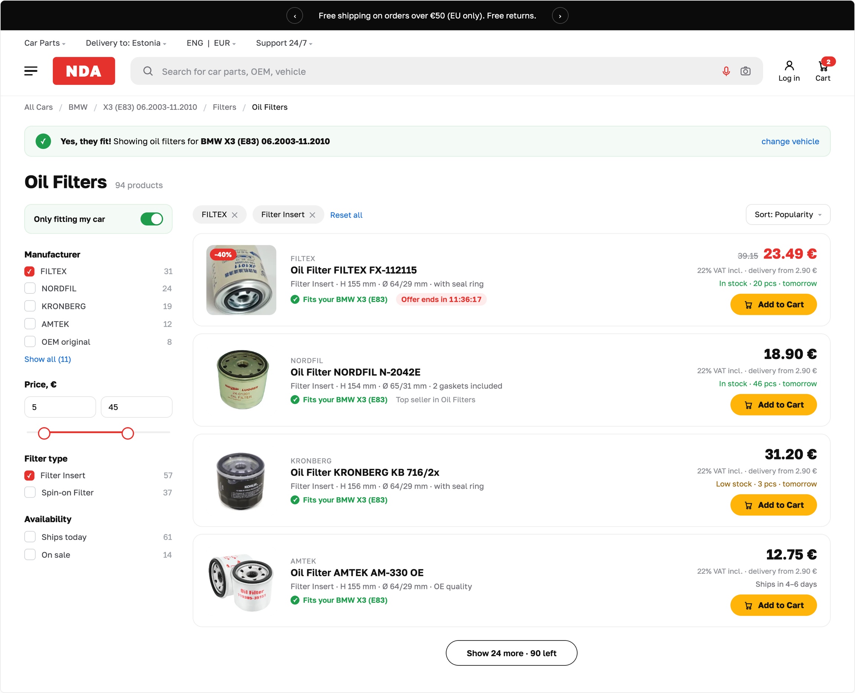Click Ships in 4–6 days text

(785, 584)
